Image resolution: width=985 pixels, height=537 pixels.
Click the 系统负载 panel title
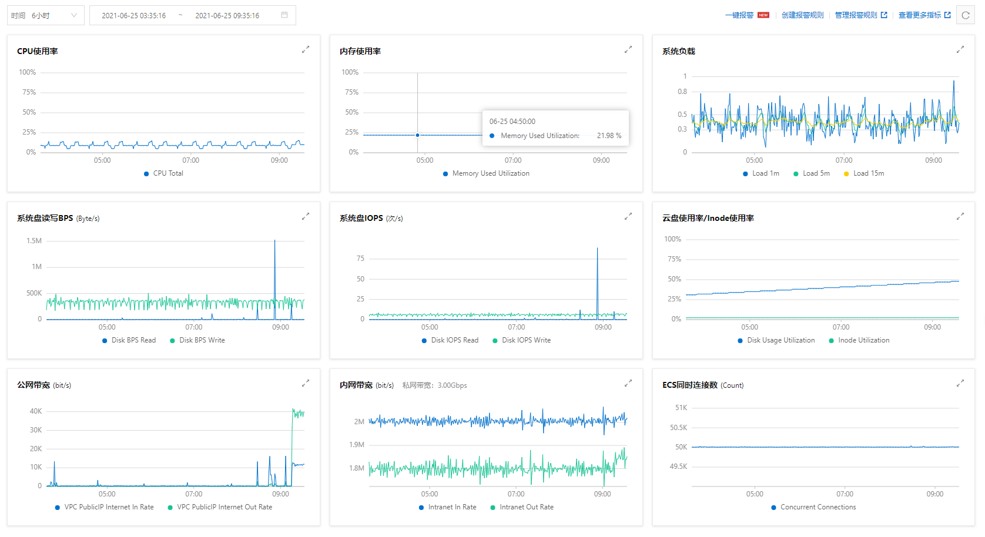(x=679, y=51)
